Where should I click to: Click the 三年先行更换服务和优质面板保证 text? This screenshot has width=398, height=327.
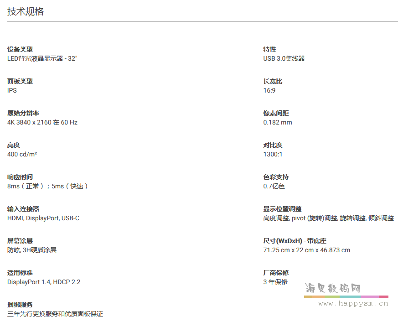(55, 314)
